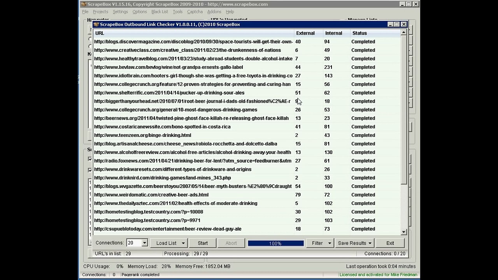Click the ScrapeBox box icon in main title bar
498x280 pixels.
pyautogui.click(x=84, y=4)
